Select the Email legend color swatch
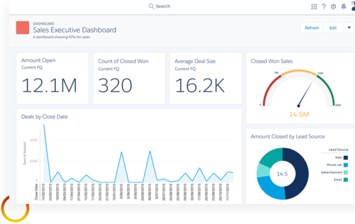 coord(345,180)
